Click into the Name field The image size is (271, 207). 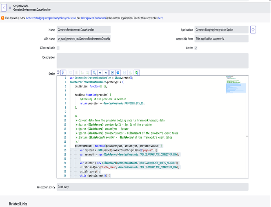[x=84, y=30]
